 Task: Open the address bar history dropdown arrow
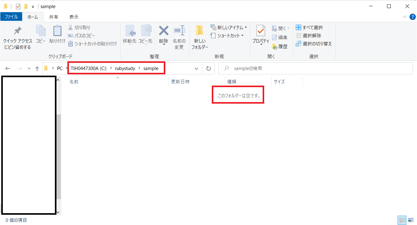click(x=196, y=68)
